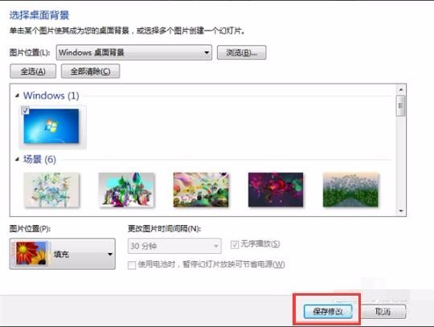434x327 pixels.
Task: Open the 图片位置 Windows 桌面背景 dropdown
Action: click(134, 52)
